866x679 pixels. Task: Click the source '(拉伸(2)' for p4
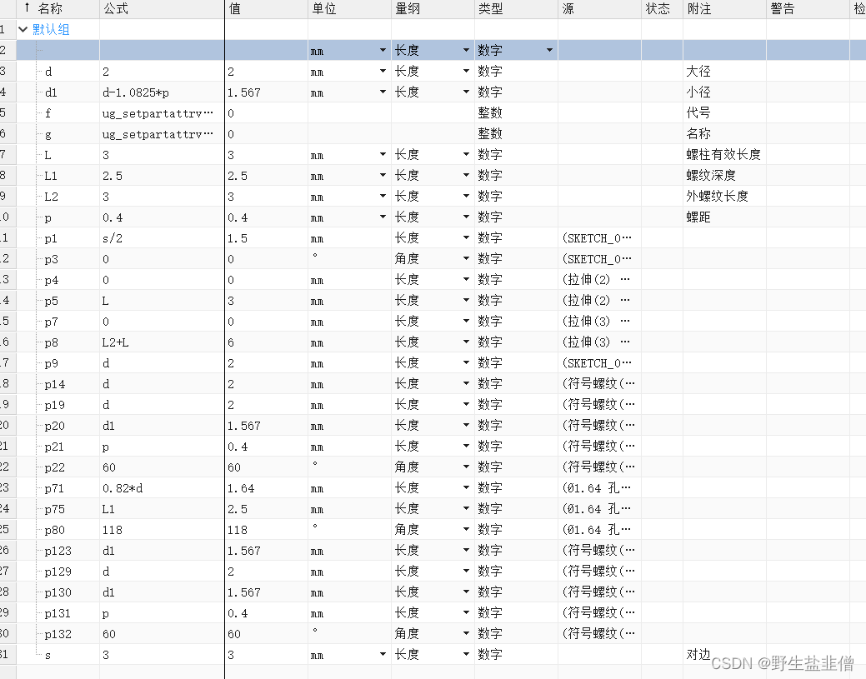coord(586,279)
